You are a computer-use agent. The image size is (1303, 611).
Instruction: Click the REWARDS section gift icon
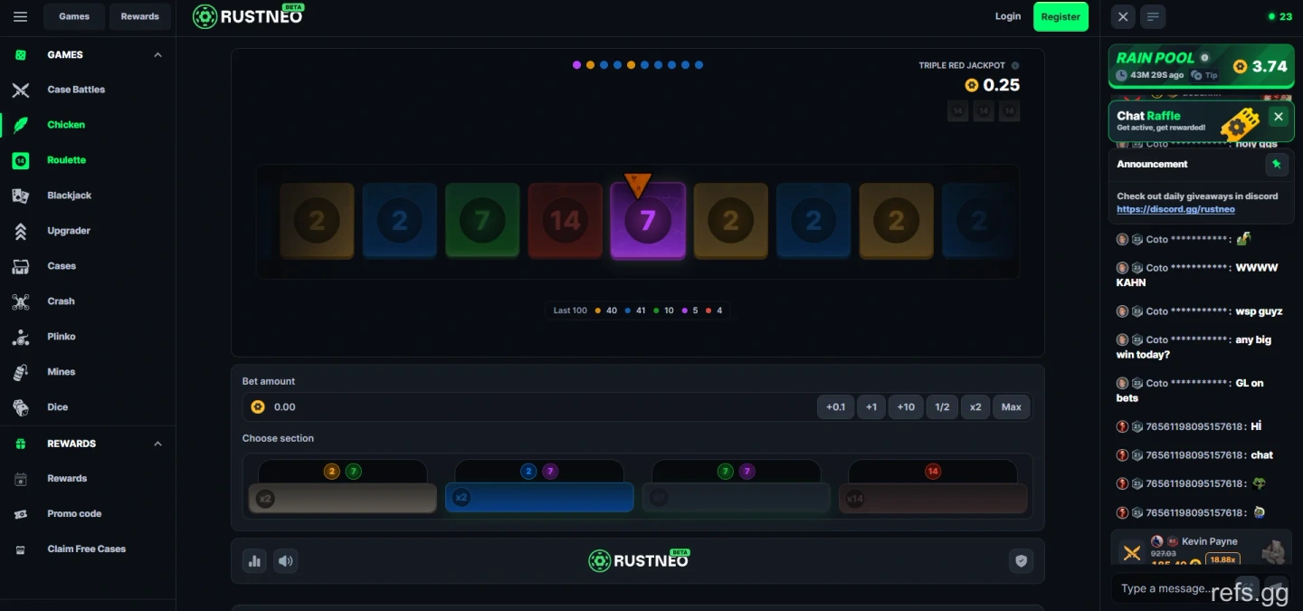coord(20,444)
